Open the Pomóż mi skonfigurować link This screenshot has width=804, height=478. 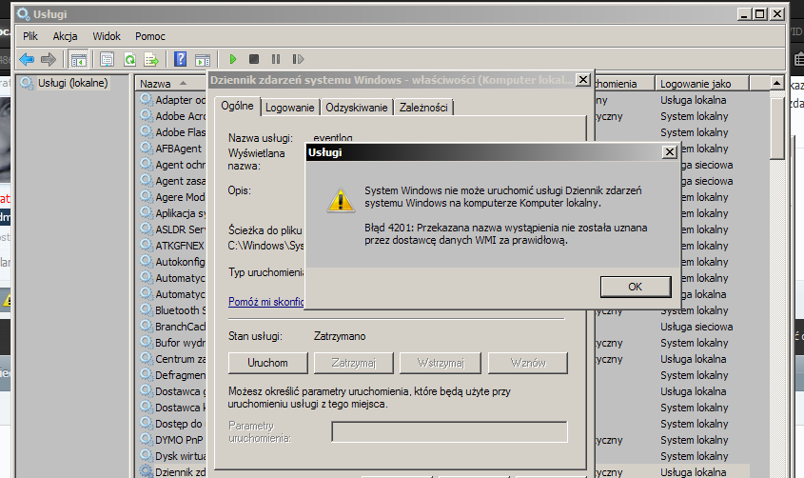click(266, 302)
